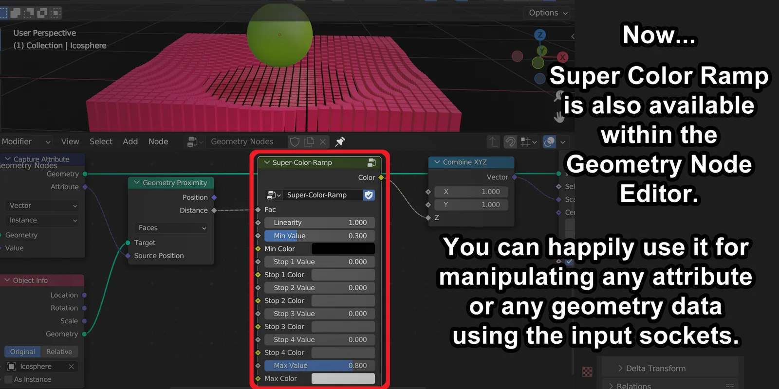Toggle fake user shield on Super-Color-Ramp node
The height and width of the screenshot is (389, 779).
(369, 195)
